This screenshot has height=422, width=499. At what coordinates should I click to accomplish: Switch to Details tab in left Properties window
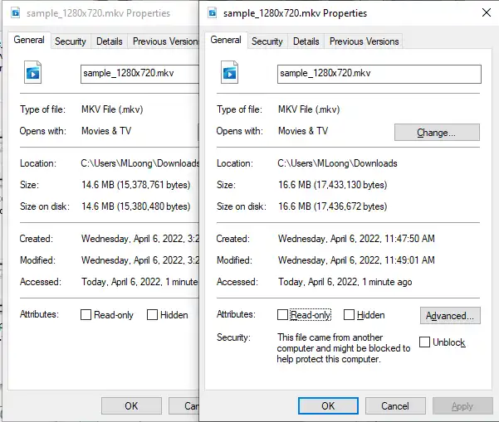pos(109,41)
